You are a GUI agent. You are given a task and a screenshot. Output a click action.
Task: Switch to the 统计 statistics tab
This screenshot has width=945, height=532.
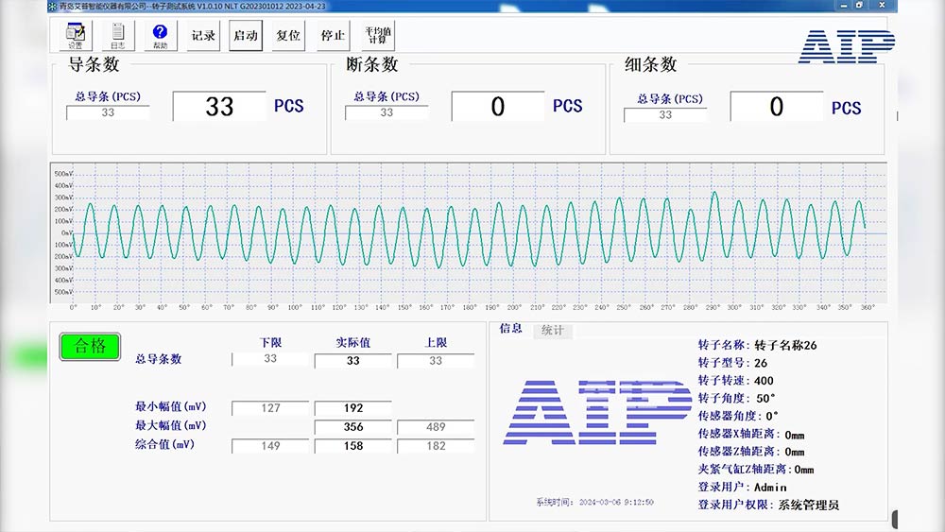click(x=553, y=331)
